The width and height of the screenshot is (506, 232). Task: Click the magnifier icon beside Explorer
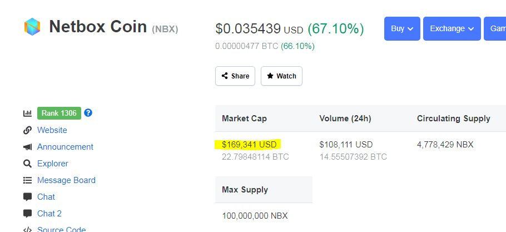pyautogui.click(x=27, y=164)
